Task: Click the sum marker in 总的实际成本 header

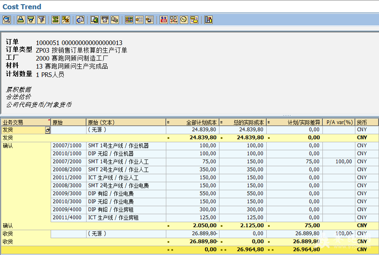Action: tap(222, 122)
